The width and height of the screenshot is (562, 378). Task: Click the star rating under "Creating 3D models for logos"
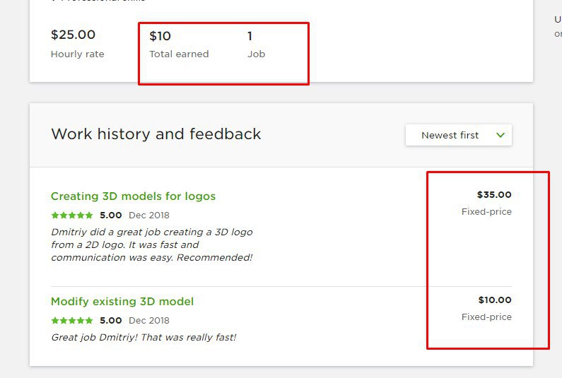(72, 215)
